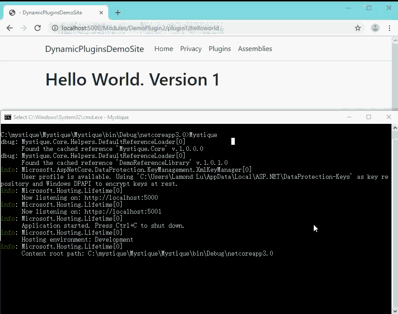Open the Privacy page link

[x=191, y=49]
